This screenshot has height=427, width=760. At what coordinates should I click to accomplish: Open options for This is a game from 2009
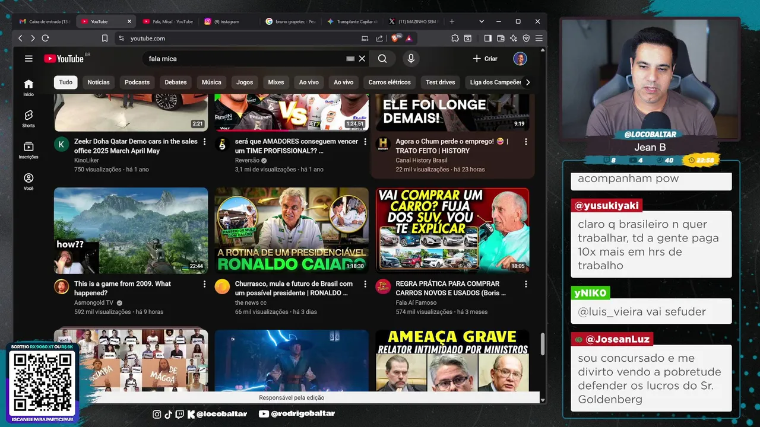204,284
